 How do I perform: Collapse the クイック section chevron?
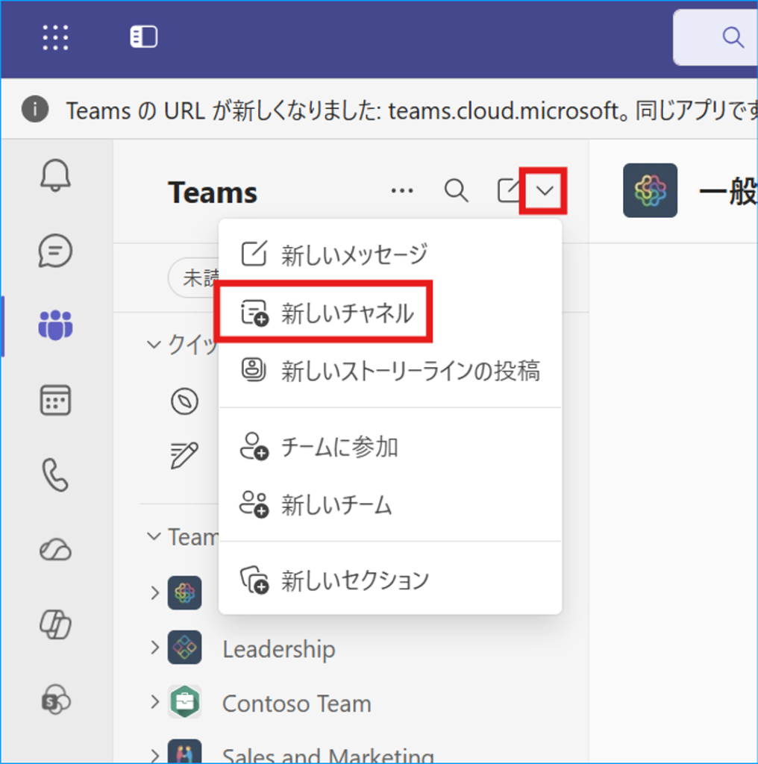(154, 345)
